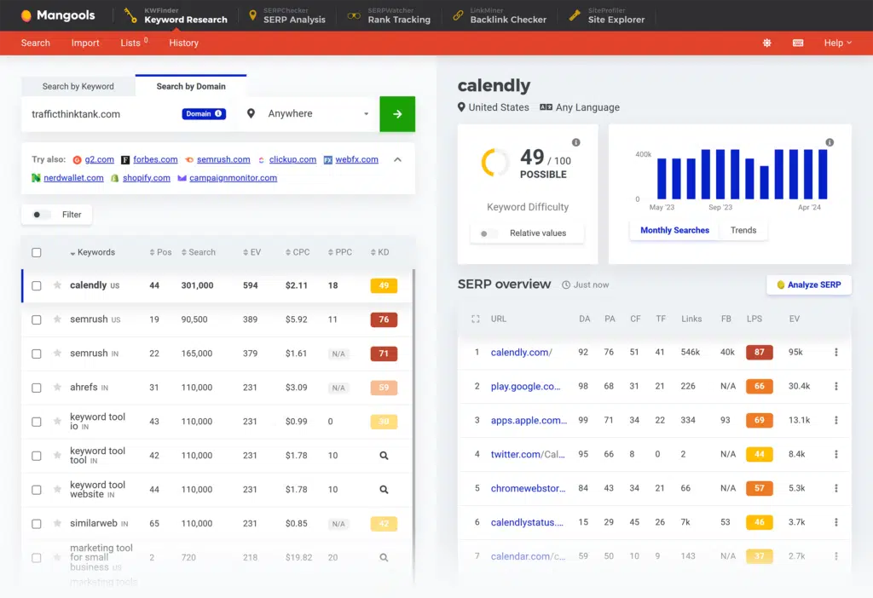Collapse the suggested domains panel chevron

(397, 158)
